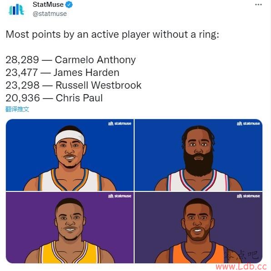Click the blue verified badge
The height and width of the screenshot is (271, 271).
[x=69, y=5]
